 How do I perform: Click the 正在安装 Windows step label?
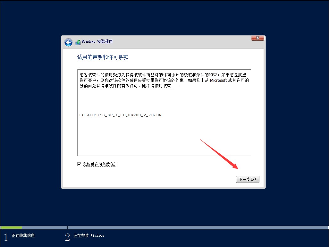click(x=89, y=236)
